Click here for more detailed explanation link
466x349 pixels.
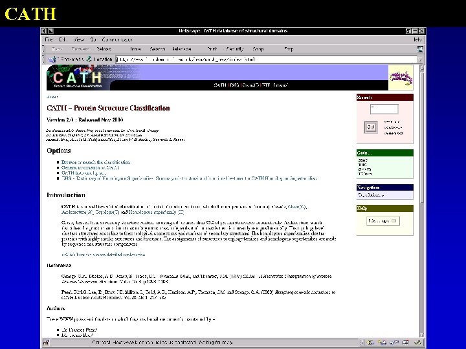(x=104, y=255)
